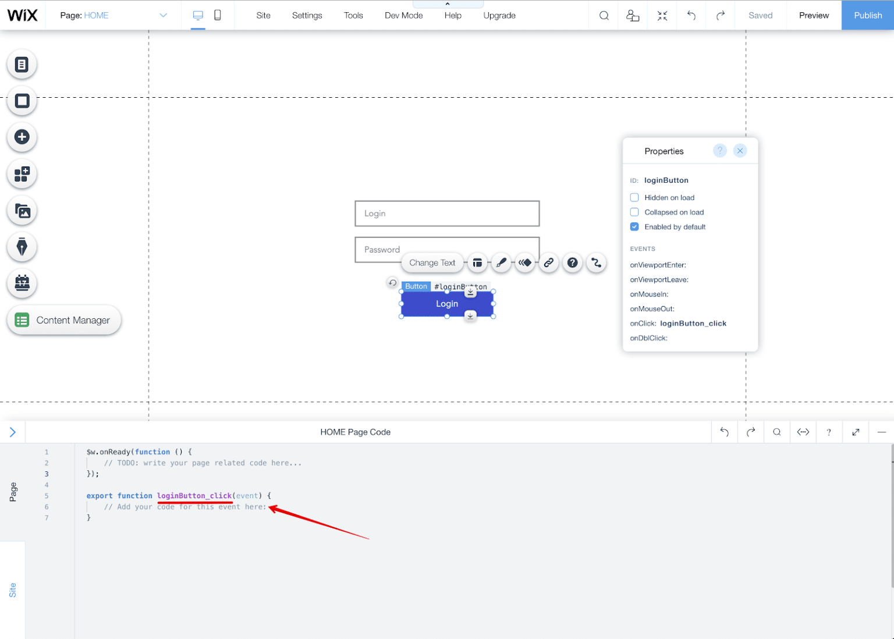Click the Publish button
Viewport: 894px width, 639px height.
tap(867, 15)
